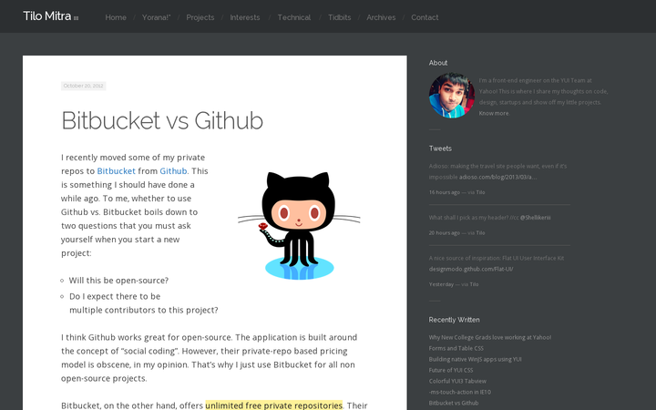Click the @Shellkerii mention
656x410 pixels.
(535, 218)
